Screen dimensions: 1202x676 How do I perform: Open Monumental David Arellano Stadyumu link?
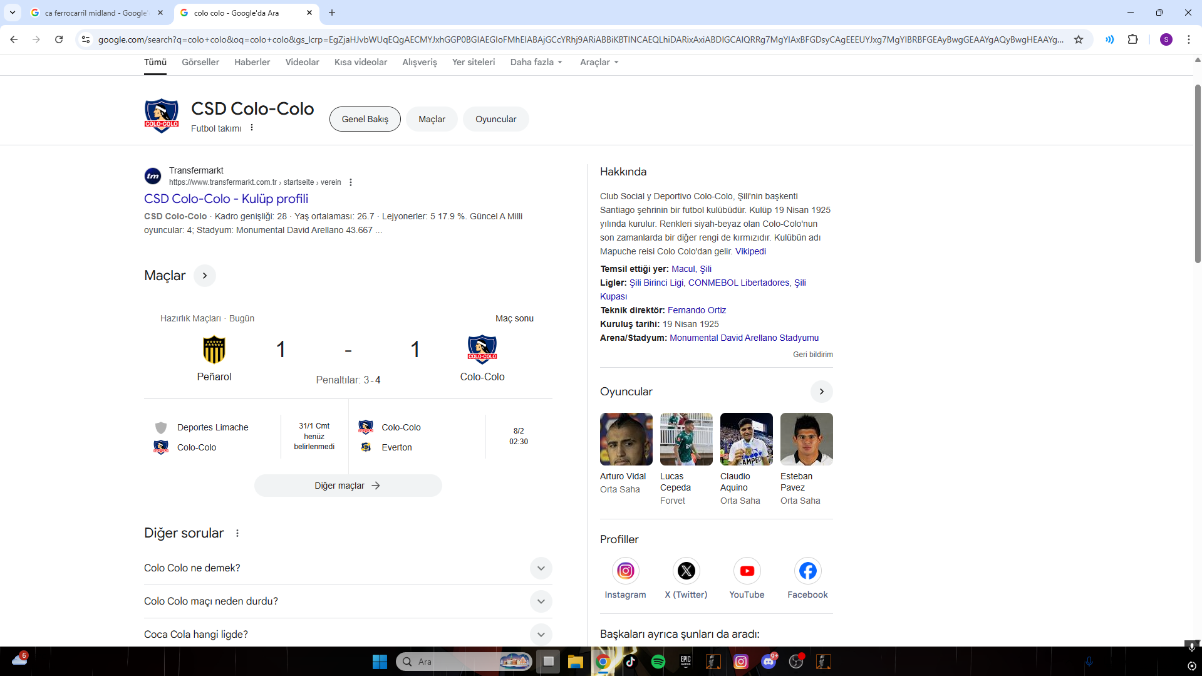point(744,338)
